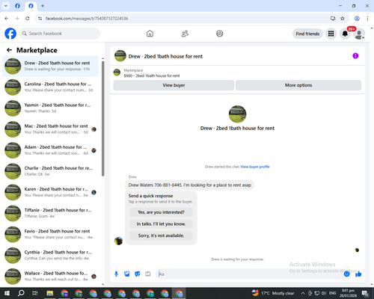The image size is (374, 299).
Task: Click listing thumbnail next to $900 listing
Action: coord(117,73)
